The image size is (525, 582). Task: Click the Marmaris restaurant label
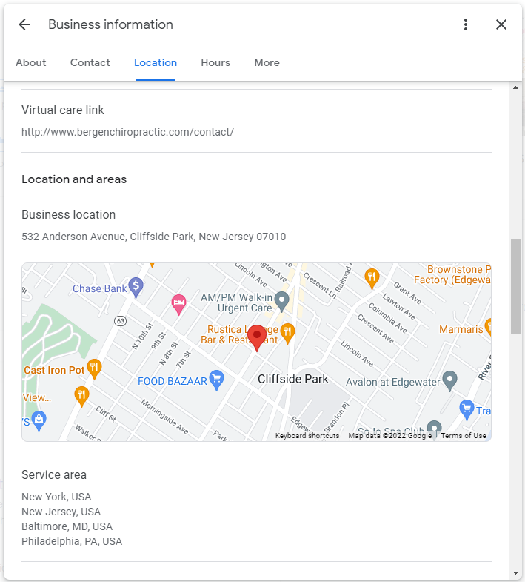(x=461, y=329)
